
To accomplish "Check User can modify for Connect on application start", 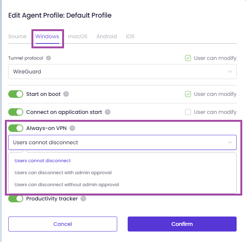I will (188, 112).
